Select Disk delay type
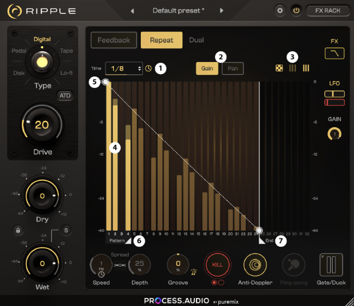The height and width of the screenshot is (306, 354). click(19, 73)
